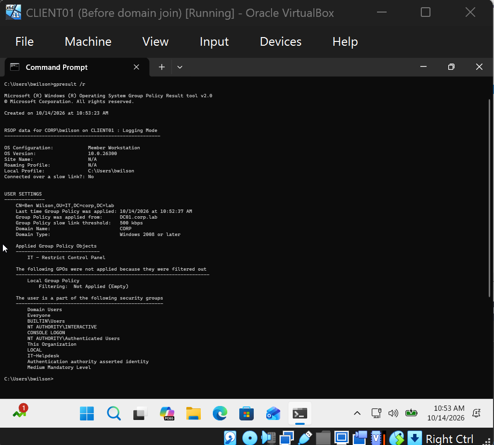Click the keyboard capture down-arrow indicator
This screenshot has height=445, width=494.
(x=415, y=438)
